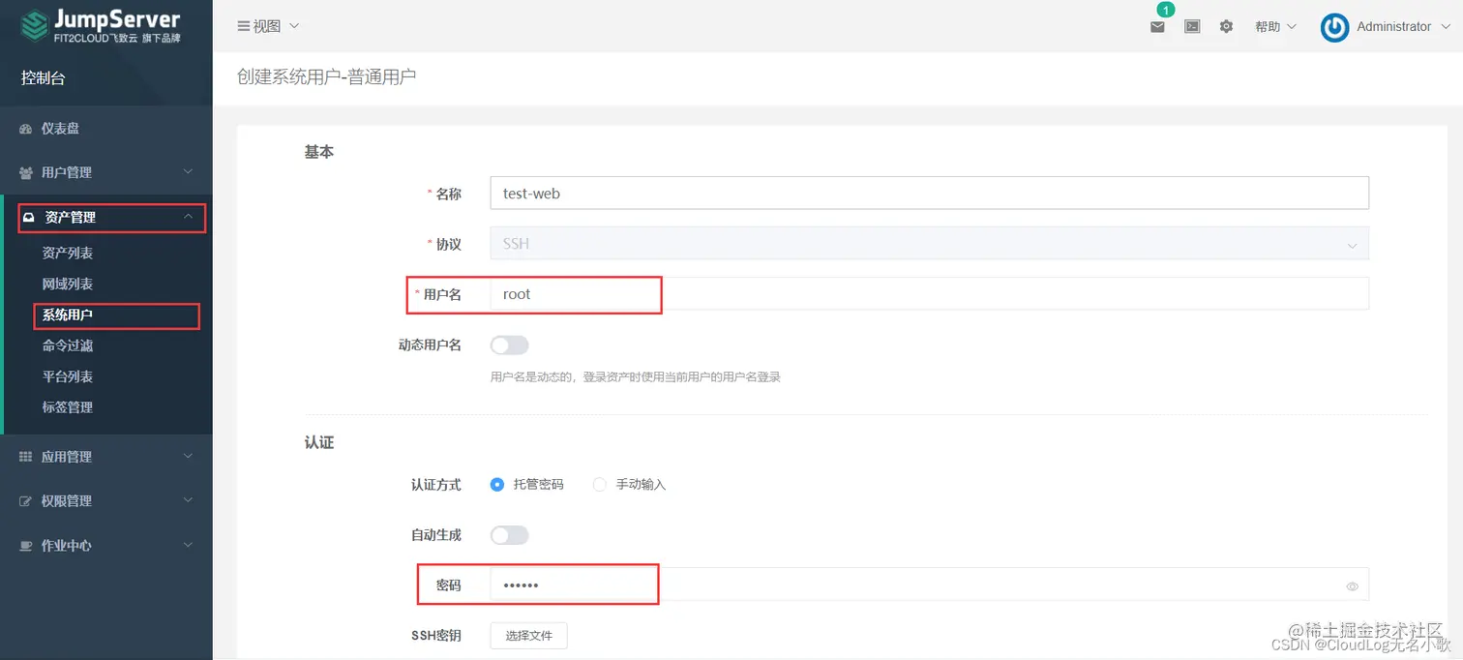This screenshot has height=660, width=1463.
Task: Click the 资产管理 inbox icon
Action: coord(29,218)
